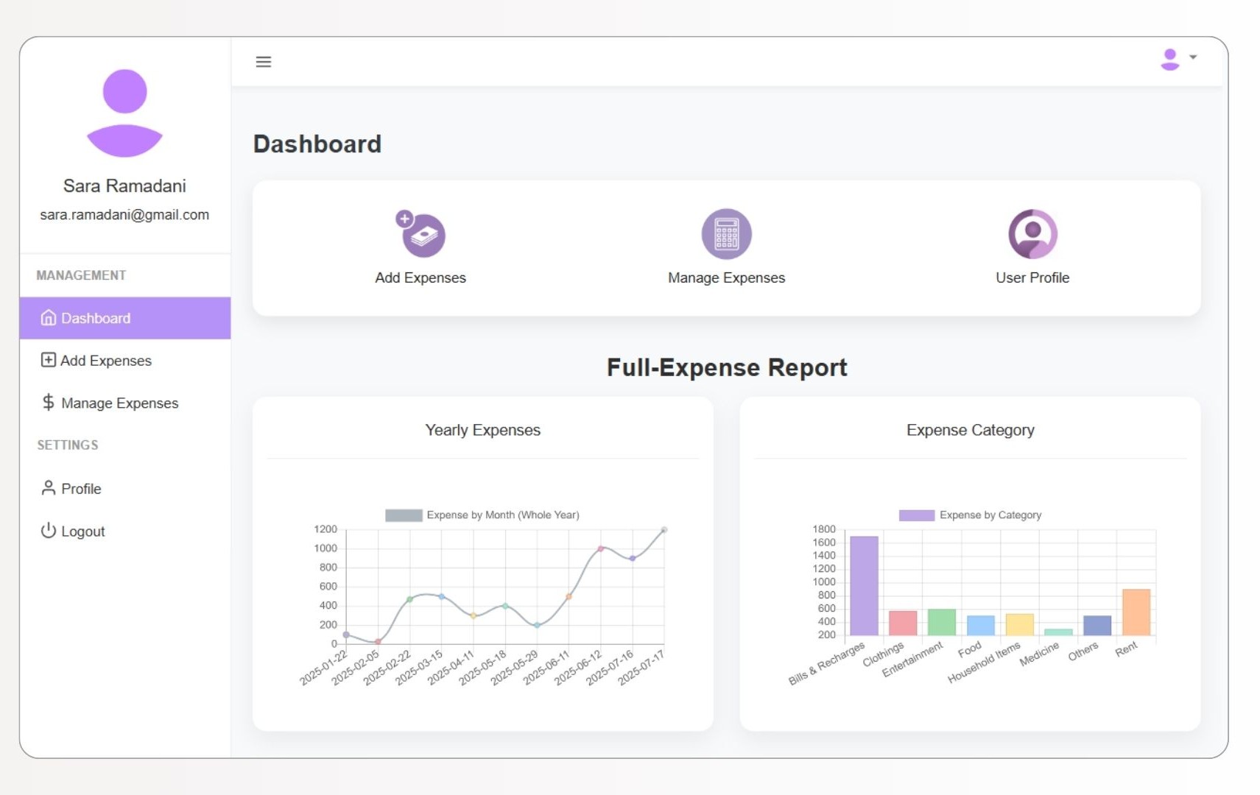
Task: Select the Add Expenses money icon
Action: [420, 234]
